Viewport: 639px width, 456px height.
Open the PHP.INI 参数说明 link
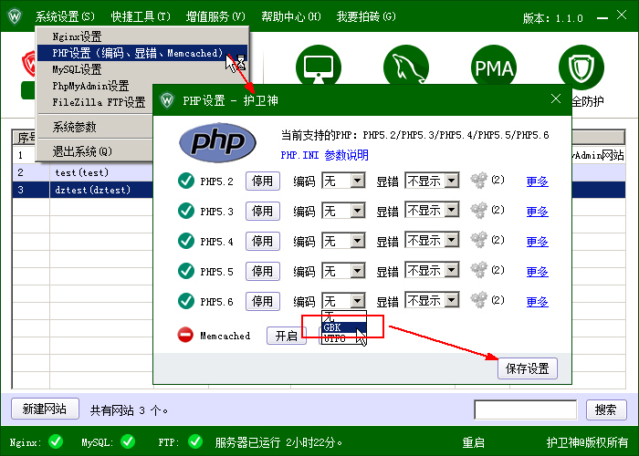[324, 155]
